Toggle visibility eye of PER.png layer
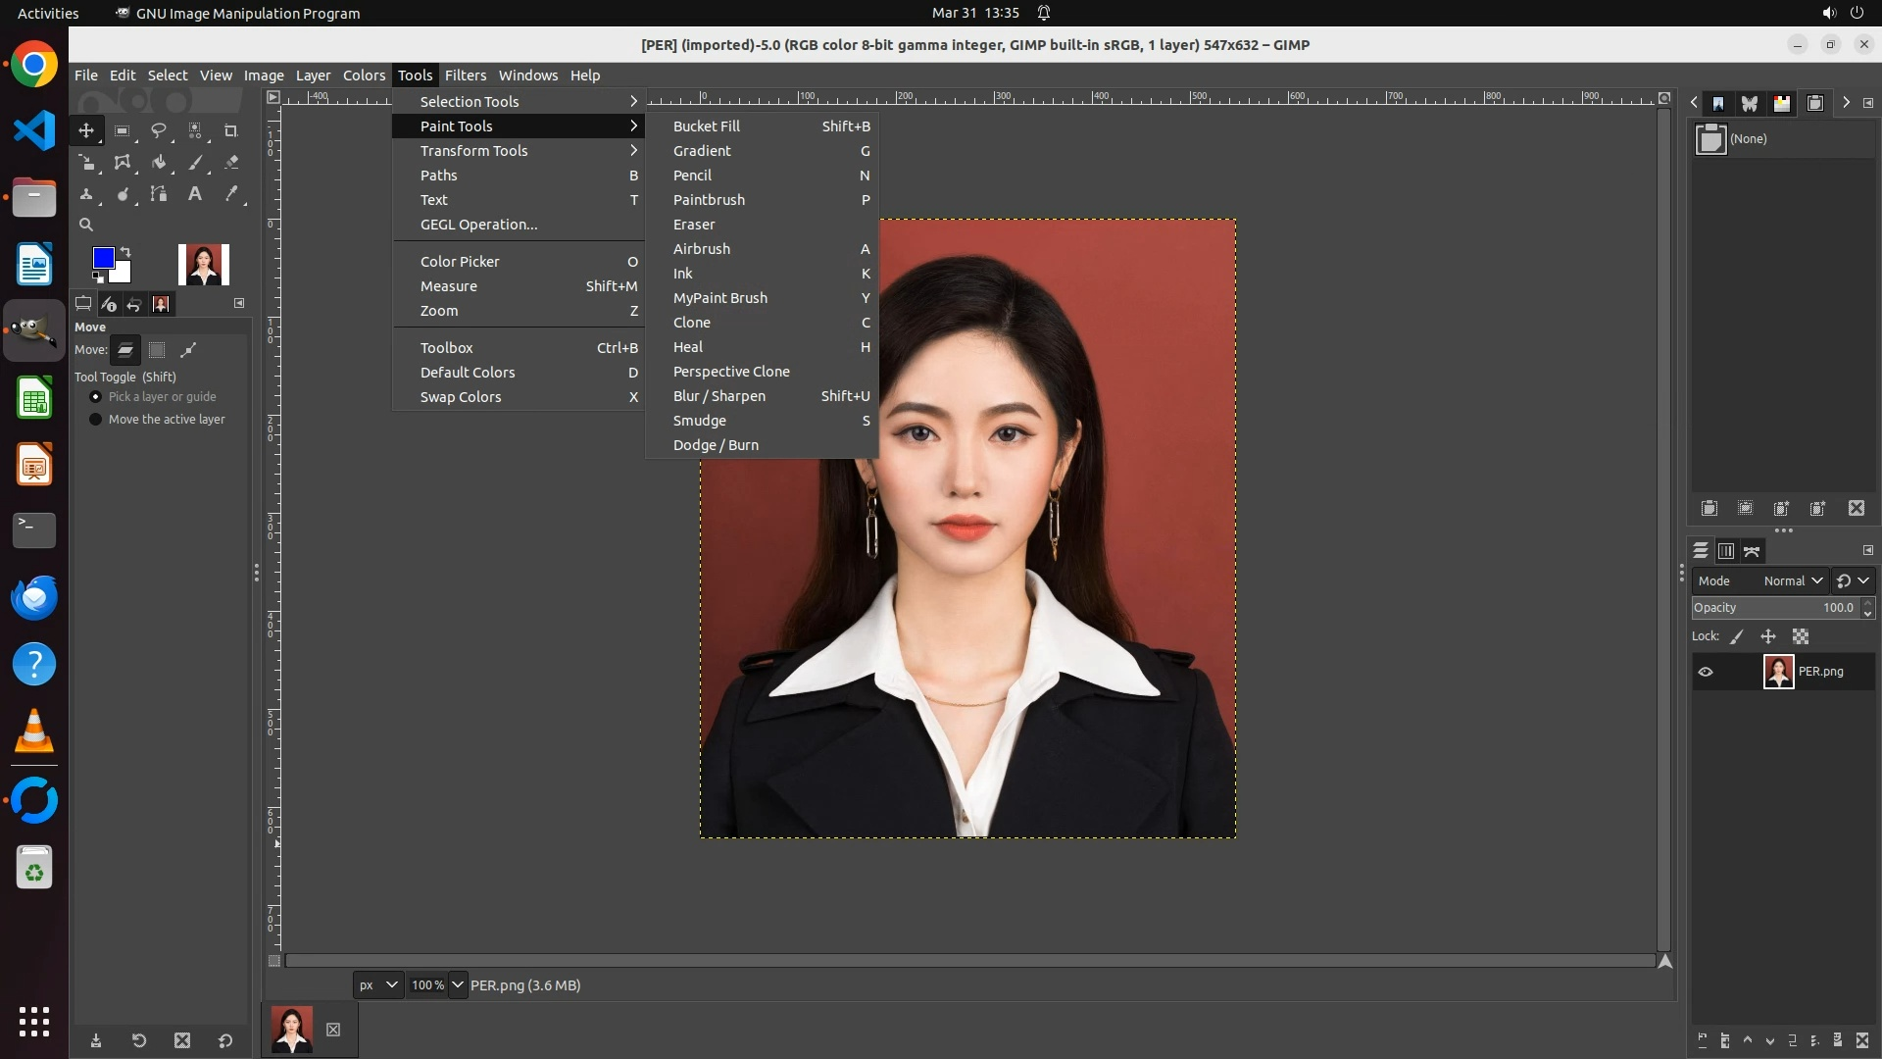The height and width of the screenshot is (1059, 1882). pyautogui.click(x=1706, y=672)
